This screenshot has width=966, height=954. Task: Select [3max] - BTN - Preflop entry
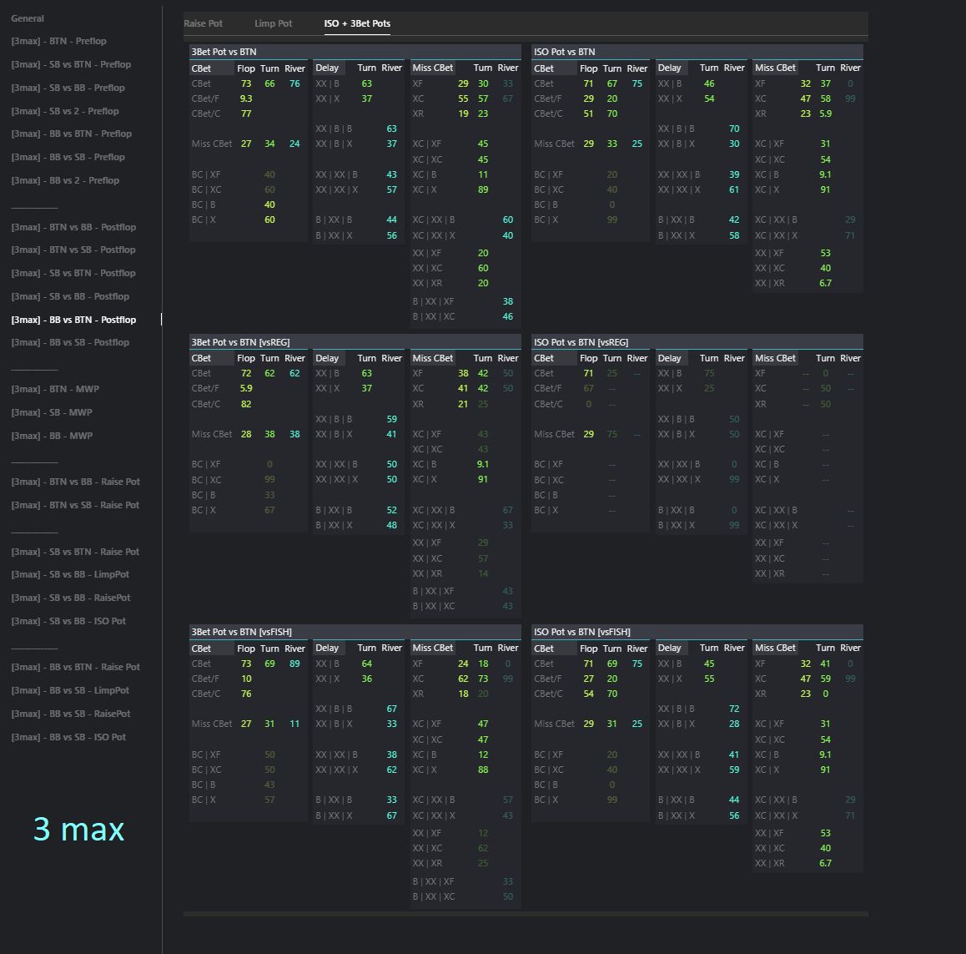click(x=58, y=41)
